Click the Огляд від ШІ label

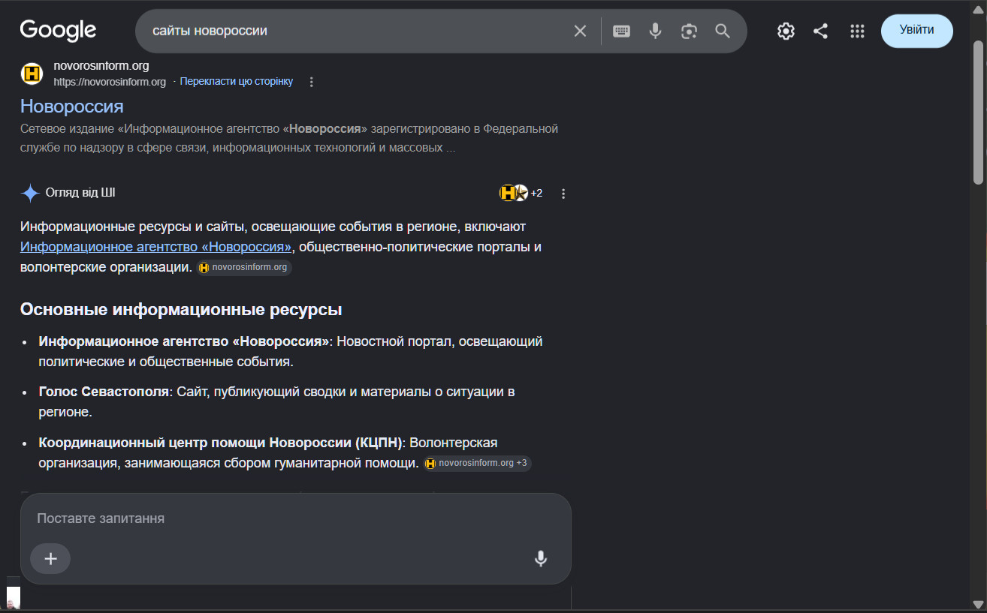coord(80,193)
